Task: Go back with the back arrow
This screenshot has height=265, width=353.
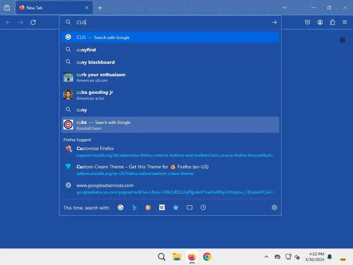Action: (8, 22)
